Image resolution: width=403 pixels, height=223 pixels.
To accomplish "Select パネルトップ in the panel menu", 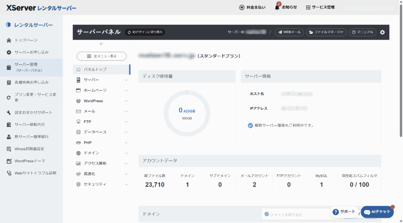I will tap(101, 69).
